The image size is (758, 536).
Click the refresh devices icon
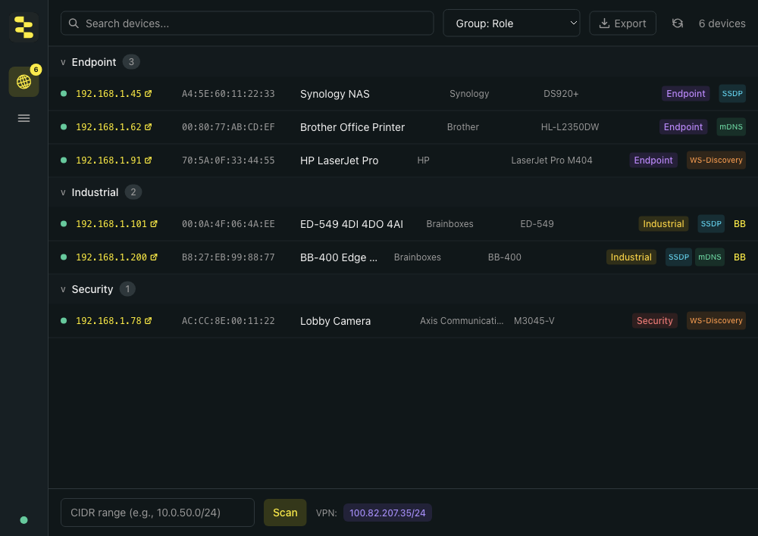coord(677,23)
